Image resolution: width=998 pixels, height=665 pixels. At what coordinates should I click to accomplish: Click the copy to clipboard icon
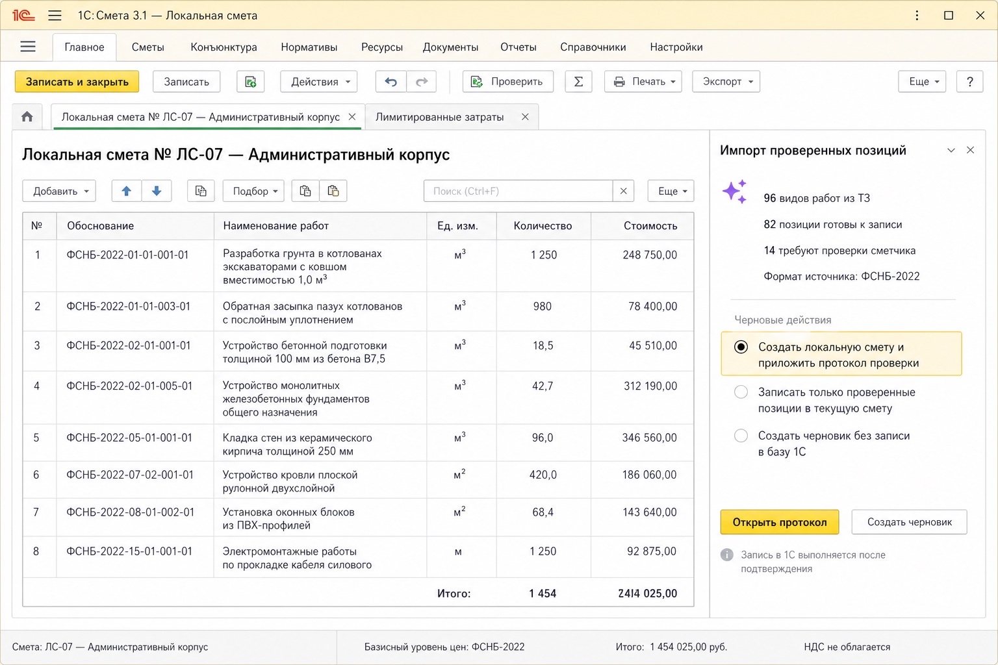305,191
